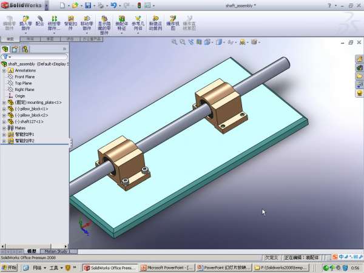The height and width of the screenshot is (273, 364).
Task: Select Front Plane in the feature tree
Action: (24, 77)
